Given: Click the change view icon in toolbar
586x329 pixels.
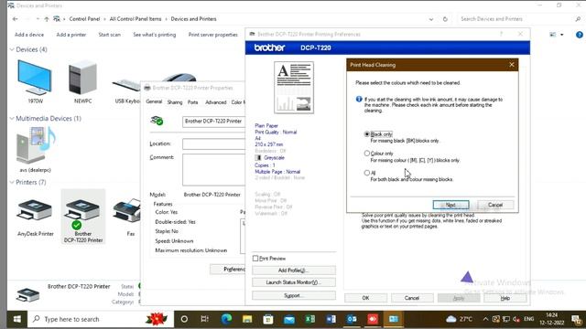Looking at the screenshot, I should pyautogui.click(x=553, y=35).
